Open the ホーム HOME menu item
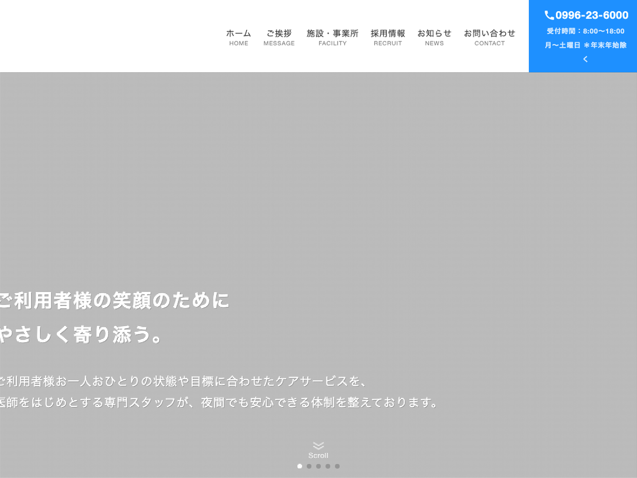The height and width of the screenshot is (478, 637). pyautogui.click(x=238, y=37)
